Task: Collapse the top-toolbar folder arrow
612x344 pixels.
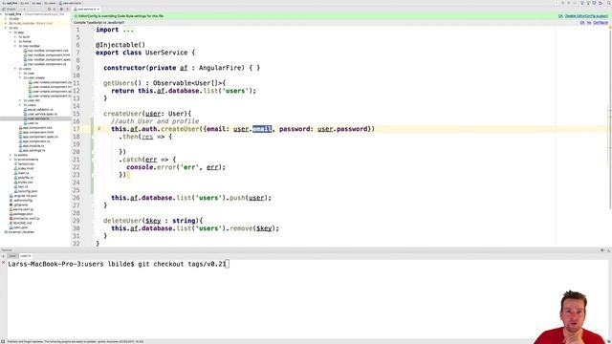Action: tap(15, 46)
